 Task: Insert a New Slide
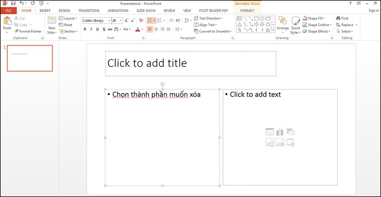[x=52, y=25]
